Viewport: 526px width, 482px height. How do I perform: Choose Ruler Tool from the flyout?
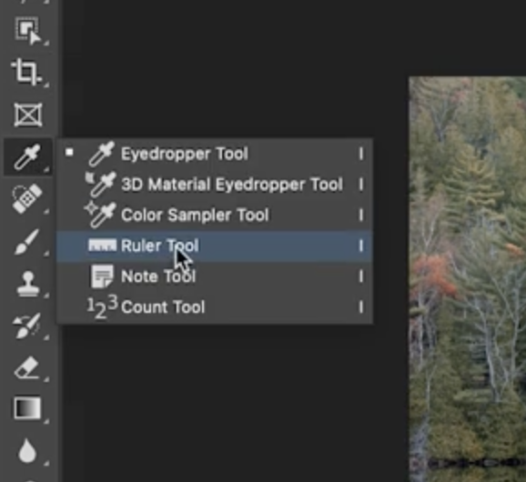215,246
